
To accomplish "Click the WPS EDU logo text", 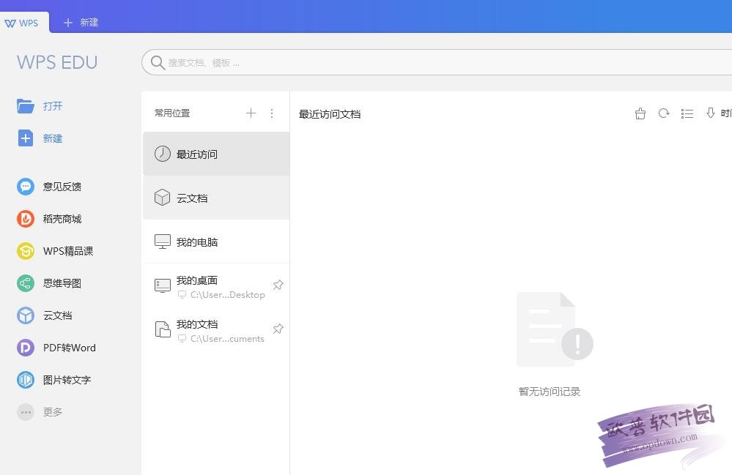I will pos(57,62).
